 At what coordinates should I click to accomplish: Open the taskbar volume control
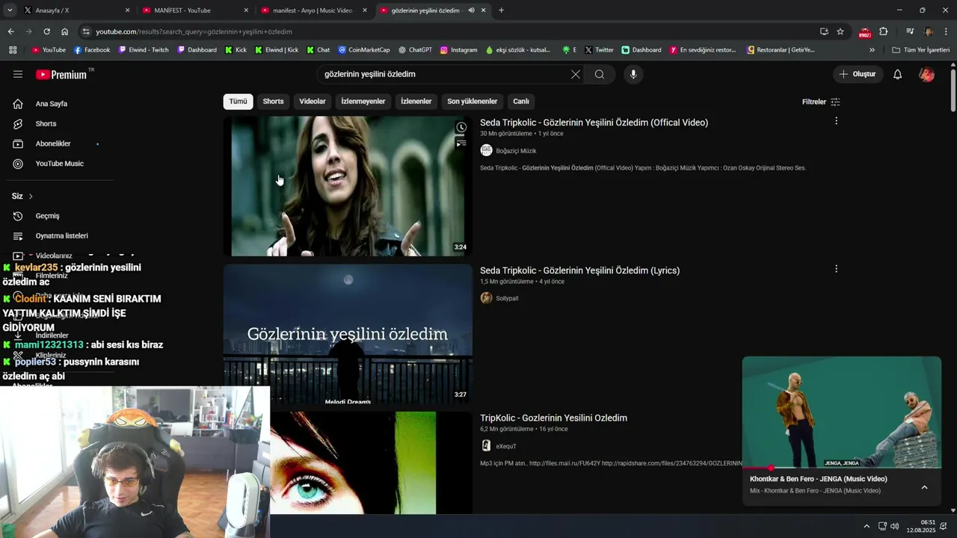pos(895,526)
